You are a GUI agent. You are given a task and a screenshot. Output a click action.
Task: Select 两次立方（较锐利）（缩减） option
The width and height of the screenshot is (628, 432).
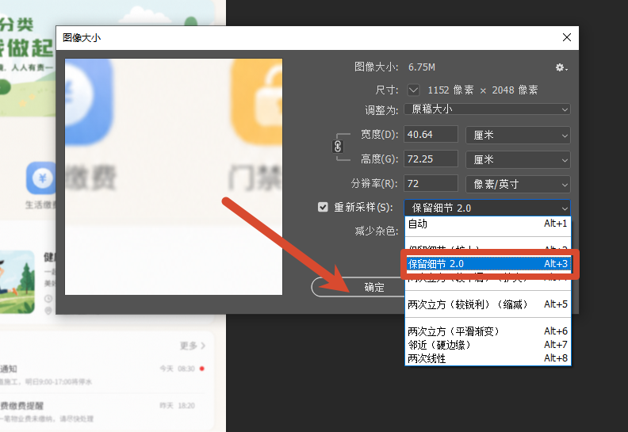(488, 304)
